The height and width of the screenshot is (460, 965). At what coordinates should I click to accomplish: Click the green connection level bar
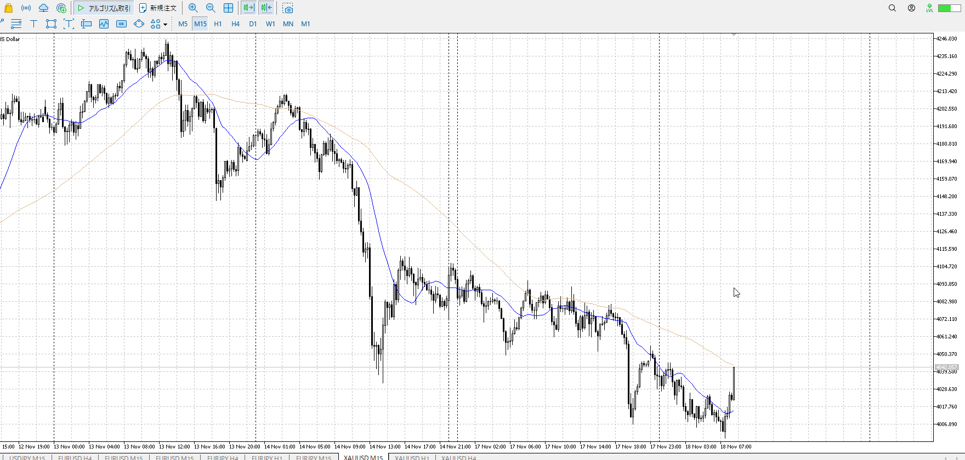coord(948,8)
